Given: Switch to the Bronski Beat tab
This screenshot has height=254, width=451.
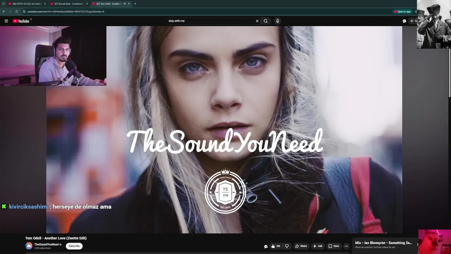Looking at the screenshot, I should (x=69, y=4).
